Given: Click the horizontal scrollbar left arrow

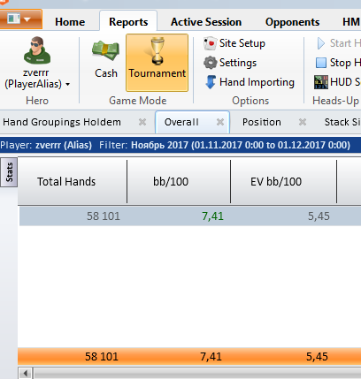Looking at the screenshot, I should click(x=26, y=374).
